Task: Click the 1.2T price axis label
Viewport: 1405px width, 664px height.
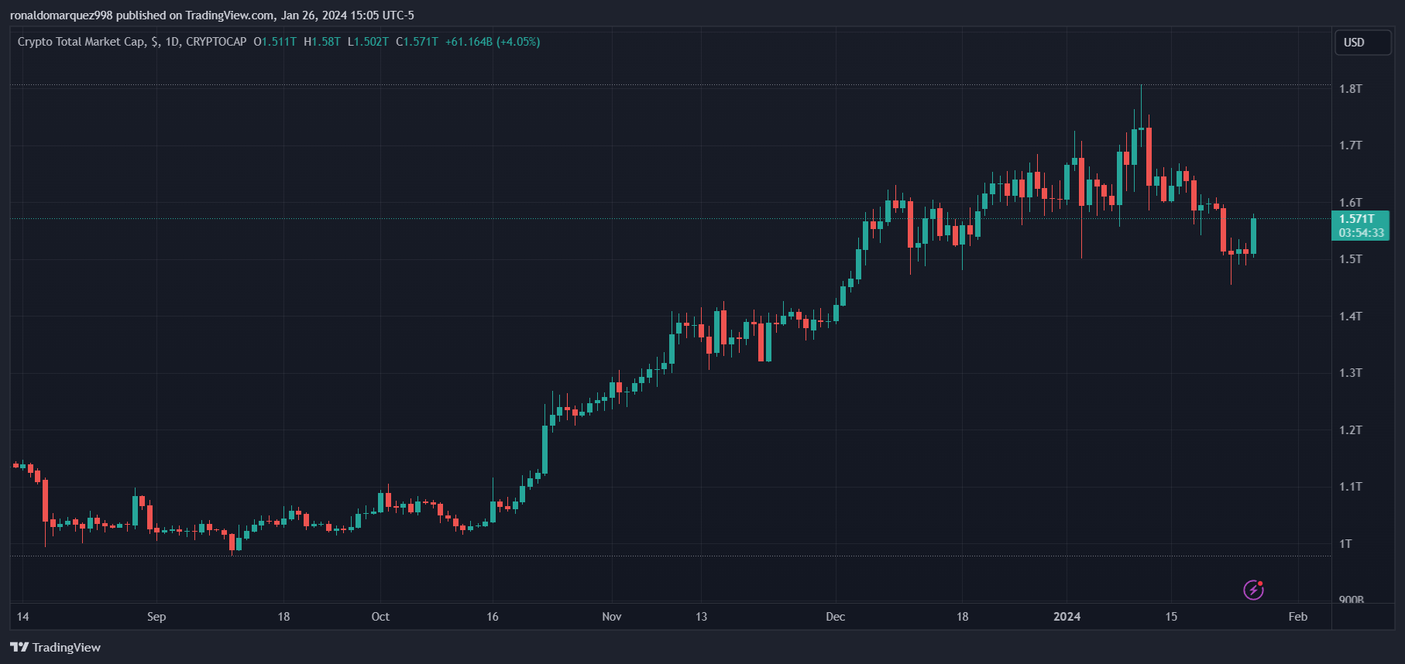Action: [x=1350, y=430]
